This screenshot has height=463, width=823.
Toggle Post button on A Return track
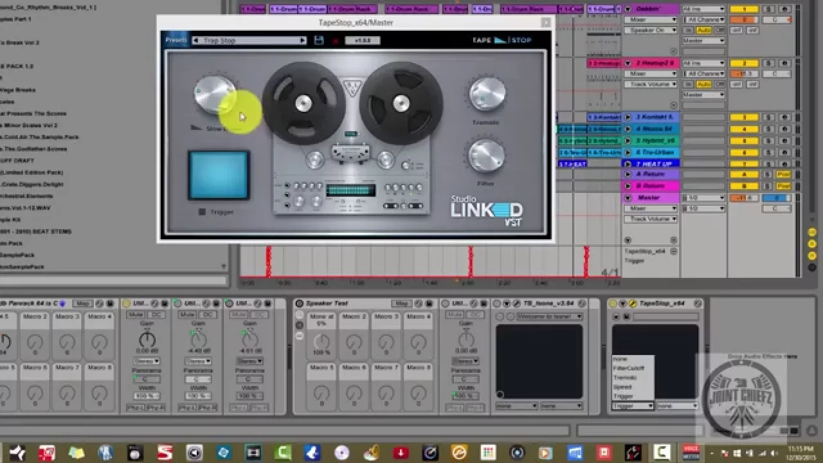(784, 174)
